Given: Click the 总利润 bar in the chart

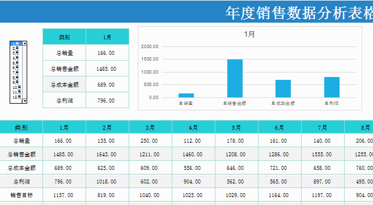Looking at the screenshot, I should pos(332,87).
